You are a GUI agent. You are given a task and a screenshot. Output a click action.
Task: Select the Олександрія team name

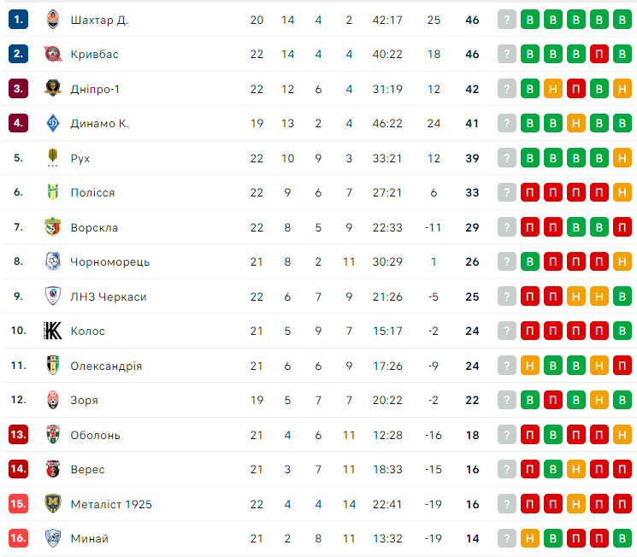tap(106, 366)
